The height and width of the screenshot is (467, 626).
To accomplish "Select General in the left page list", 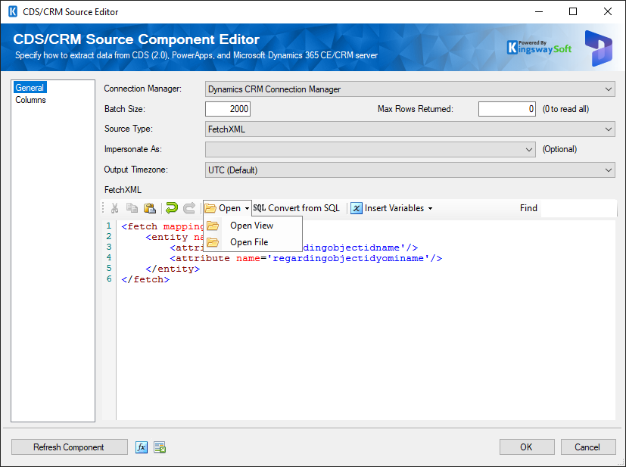I will click(30, 88).
